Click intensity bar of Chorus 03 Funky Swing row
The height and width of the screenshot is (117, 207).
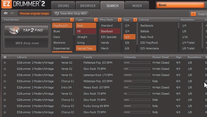tap(137, 106)
